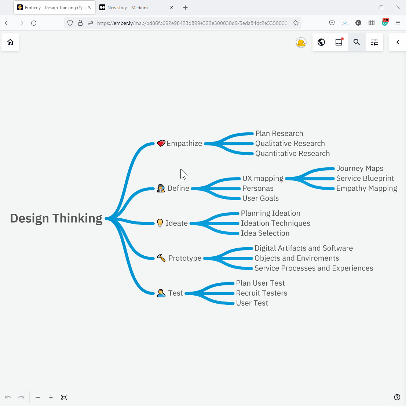Expand the side panel chevron
Image resolution: width=406 pixels, height=406 pixels.
coord(398,42)
